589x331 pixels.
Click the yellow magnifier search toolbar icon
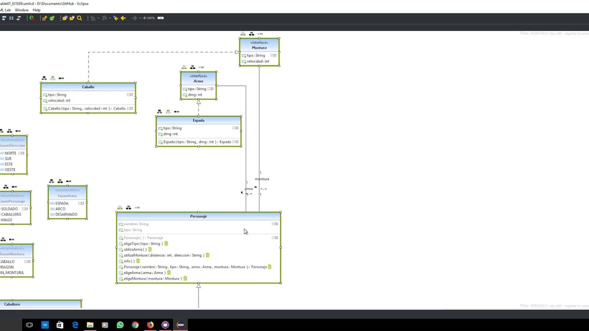tap(79, 18)
